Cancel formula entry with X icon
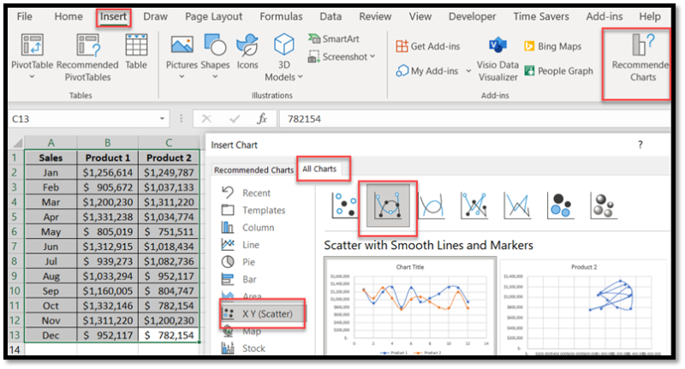Screen dimensions: 685x369 click(x=206, y=119)
